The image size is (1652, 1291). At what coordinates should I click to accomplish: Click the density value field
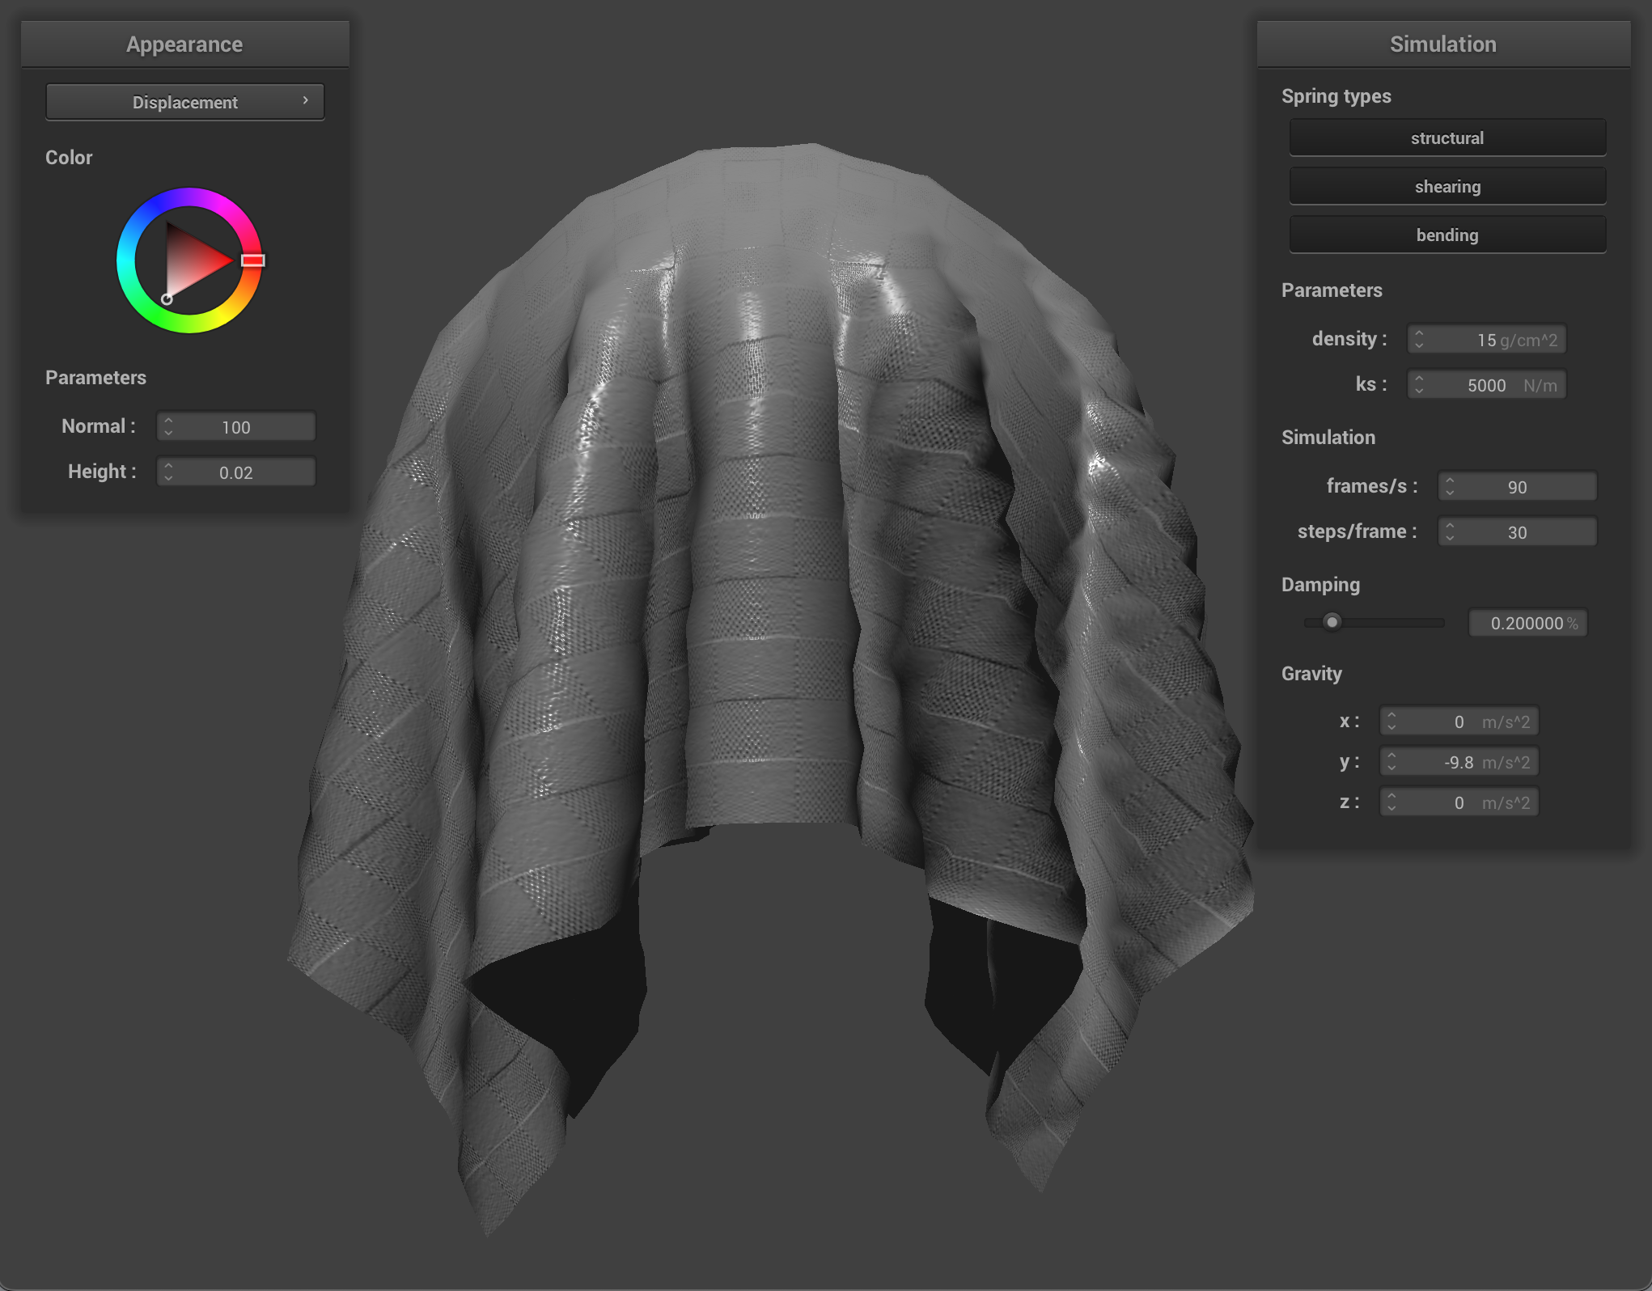tap(1487, 339)
